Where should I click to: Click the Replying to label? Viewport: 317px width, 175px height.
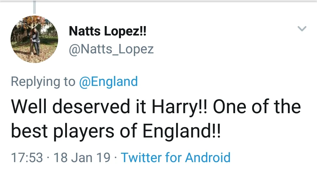pos(43,81)
